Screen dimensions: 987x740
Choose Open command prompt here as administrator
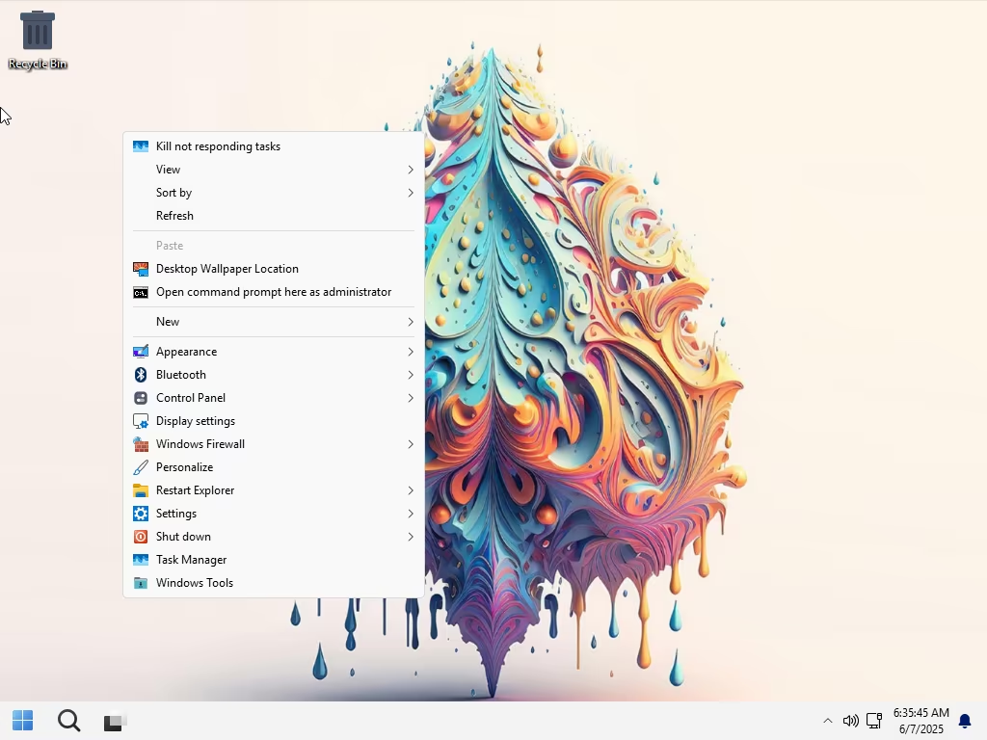pos(273,292)
